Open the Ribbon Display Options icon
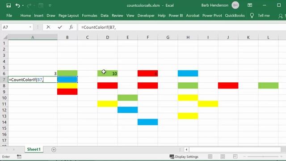 (250, 5)
